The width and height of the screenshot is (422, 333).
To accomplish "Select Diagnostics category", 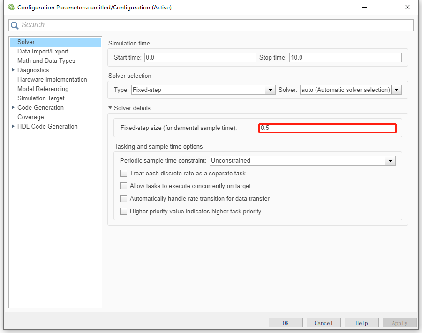I will [33, 70].
